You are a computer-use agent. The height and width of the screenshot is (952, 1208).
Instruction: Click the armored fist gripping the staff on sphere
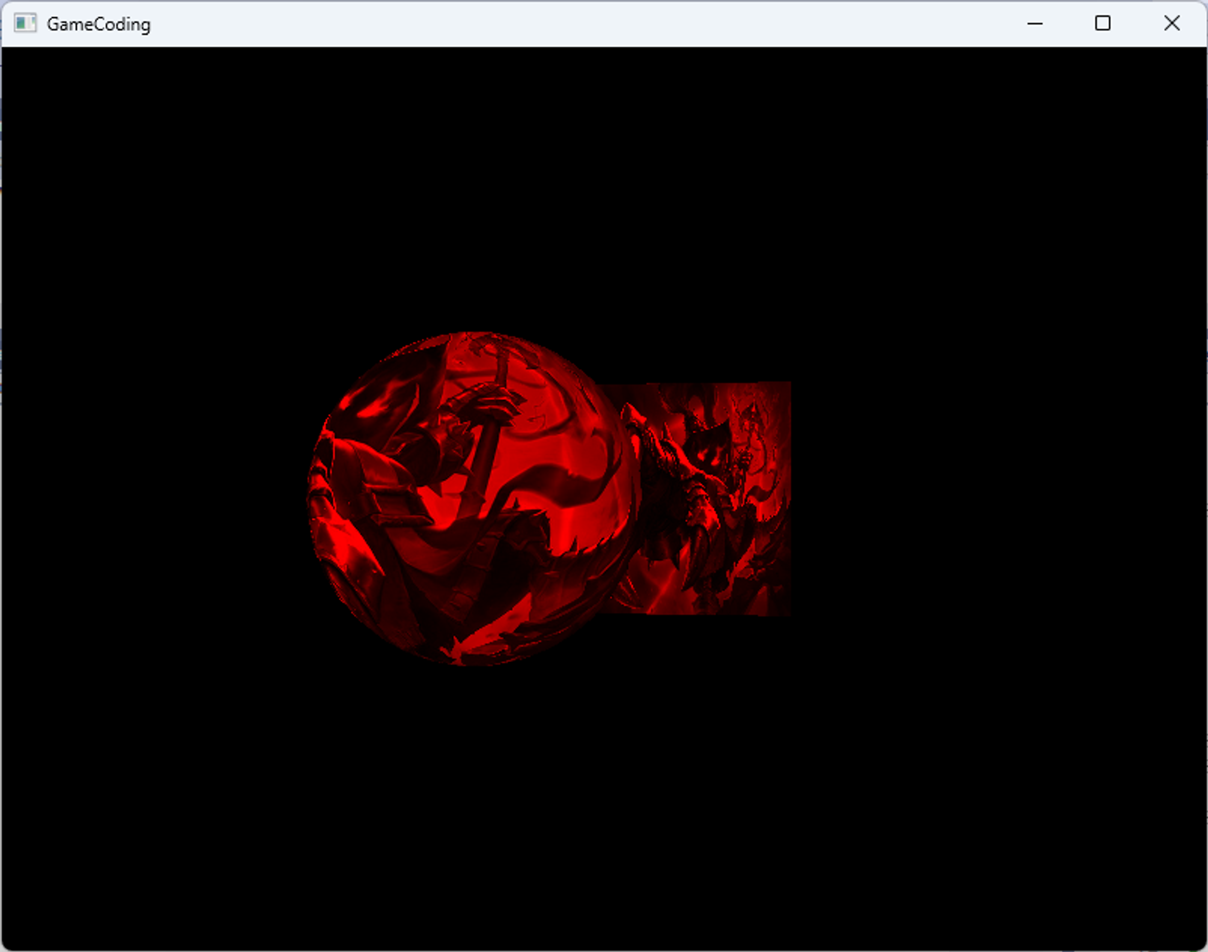click(x=489, y=404)
